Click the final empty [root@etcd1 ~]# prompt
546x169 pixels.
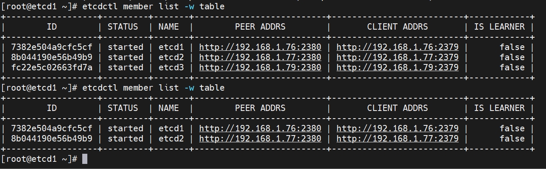coord(39,159)
